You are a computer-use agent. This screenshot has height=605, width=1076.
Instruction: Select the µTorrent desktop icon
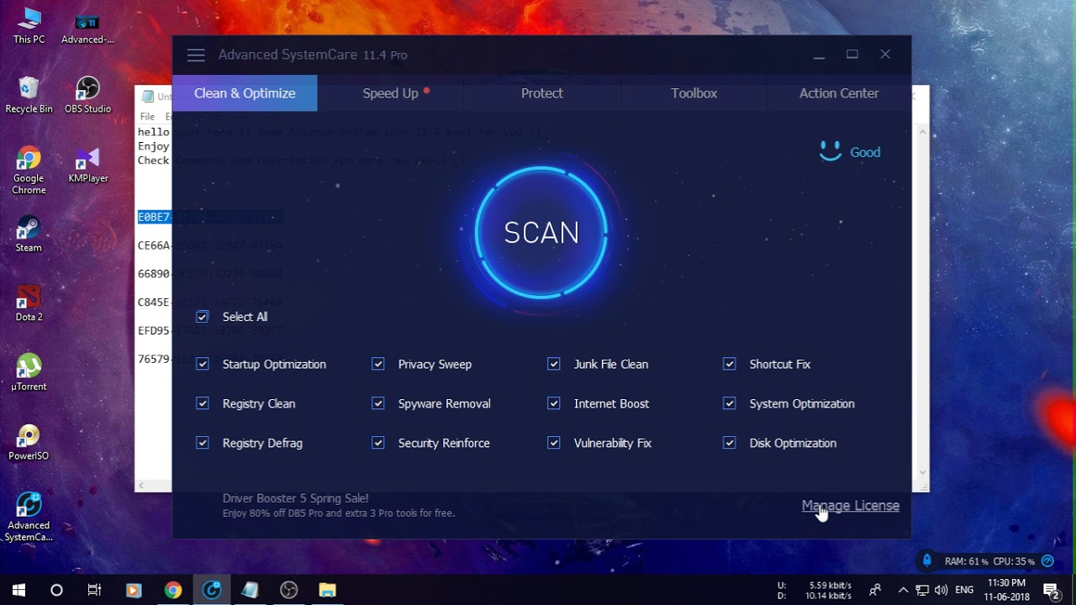pyautogui.click(x=29, y=373)
